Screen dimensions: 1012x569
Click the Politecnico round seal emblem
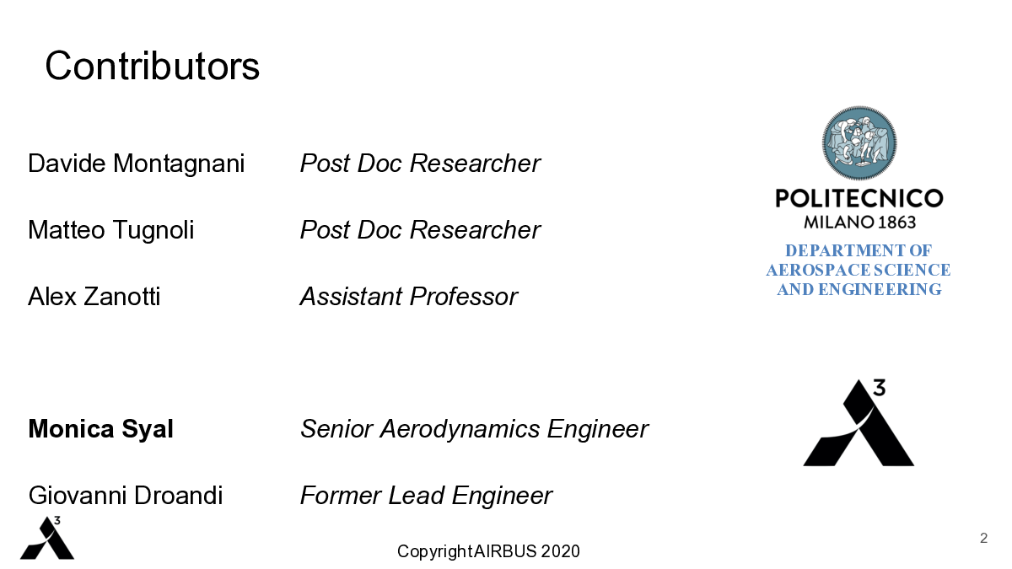click(x=859, y=143)
